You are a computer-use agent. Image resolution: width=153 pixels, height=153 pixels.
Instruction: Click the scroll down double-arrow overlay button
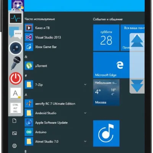click(137, 86)
